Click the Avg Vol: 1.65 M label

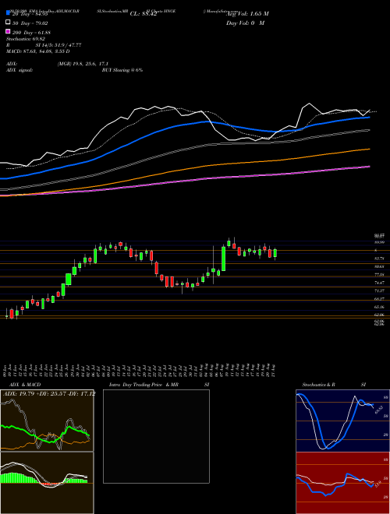[247, 14]
